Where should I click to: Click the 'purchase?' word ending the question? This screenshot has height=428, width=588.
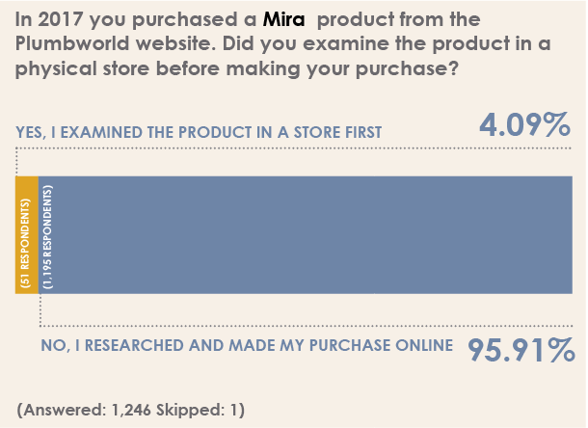coord(407,69)
